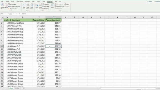The height and width of the screenshot is (90, 160).
Task: Open Excel Add-ins dialog
Action: click(x=28, y=6)
